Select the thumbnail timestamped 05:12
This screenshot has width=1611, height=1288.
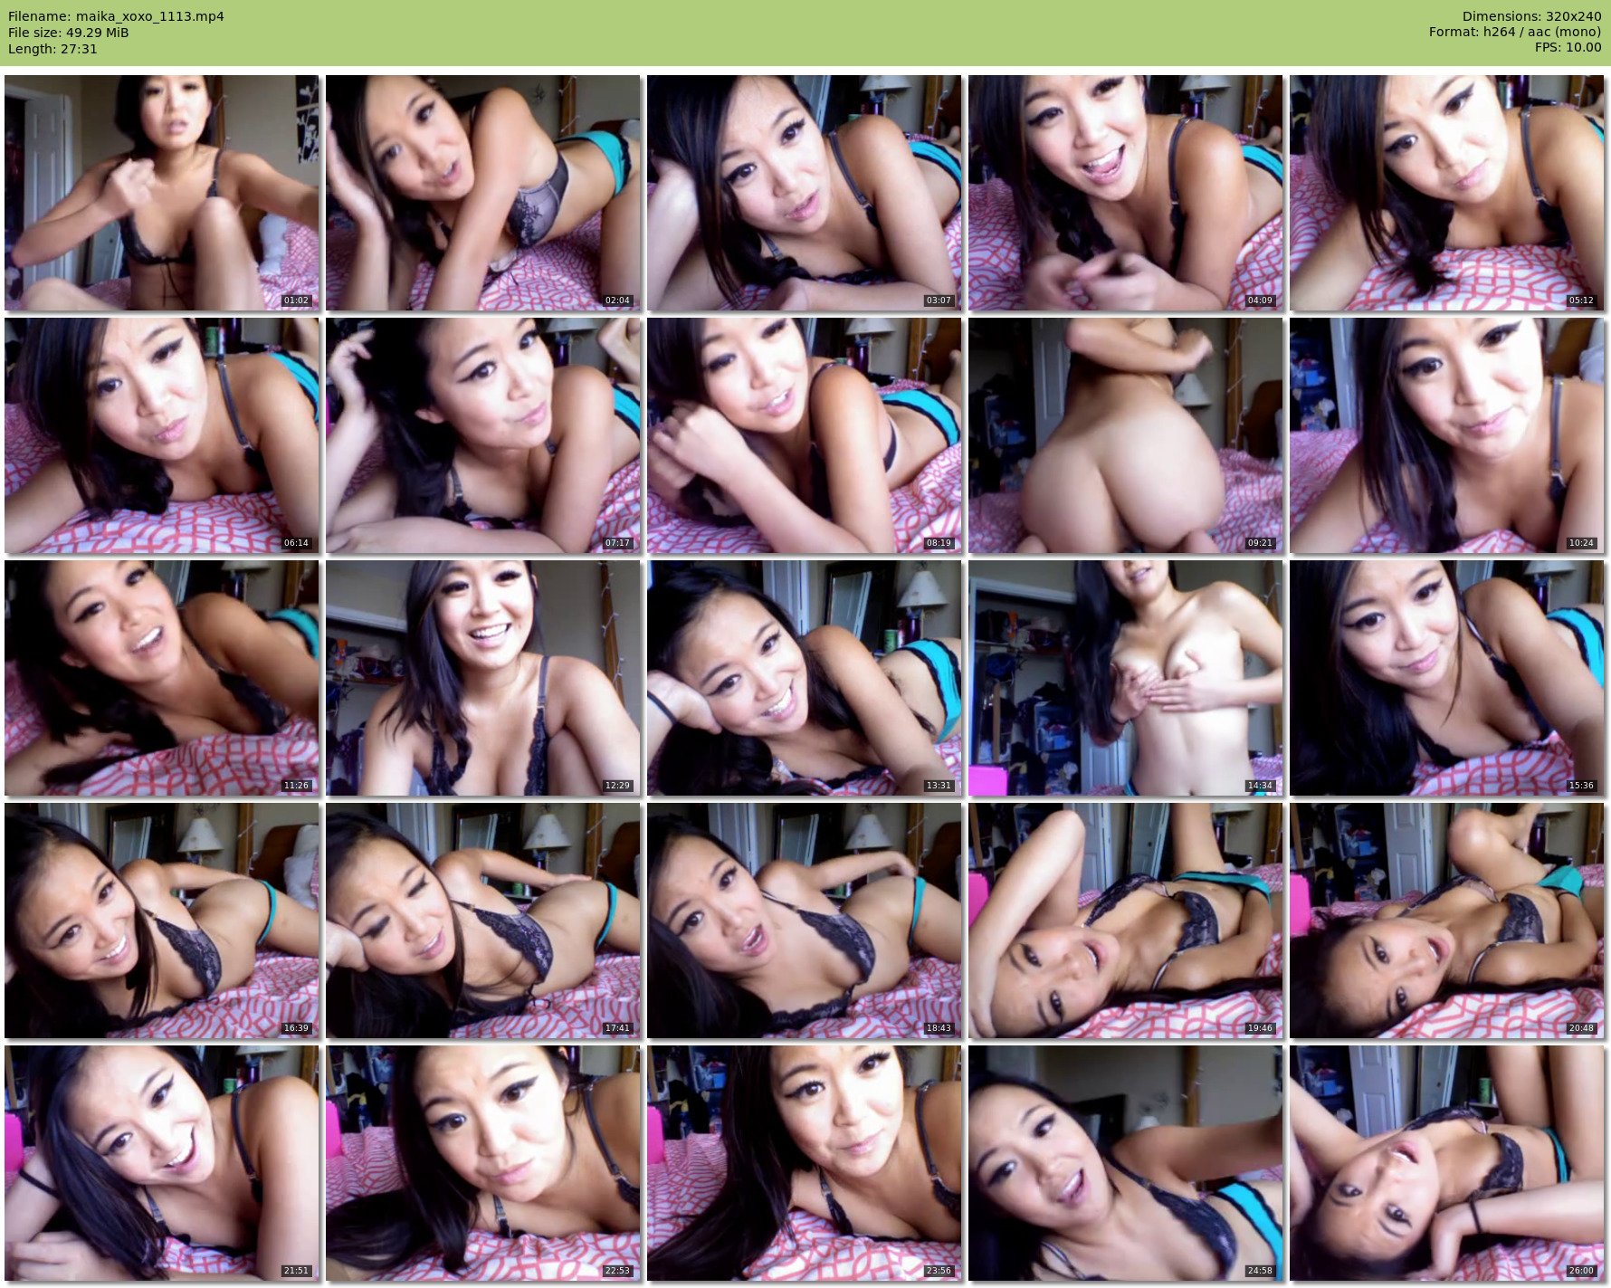pyautogui.click(x=1447, y=193)
